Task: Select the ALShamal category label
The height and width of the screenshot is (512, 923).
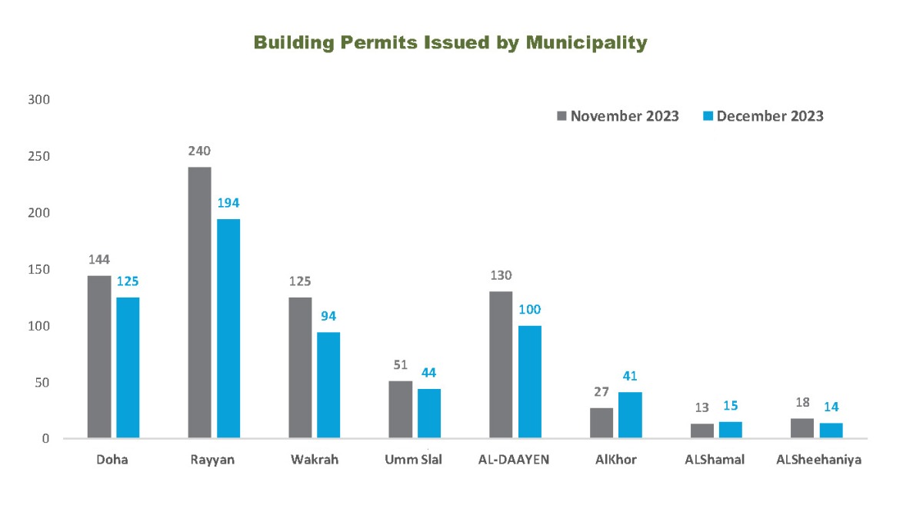Action: pos(715,460)
